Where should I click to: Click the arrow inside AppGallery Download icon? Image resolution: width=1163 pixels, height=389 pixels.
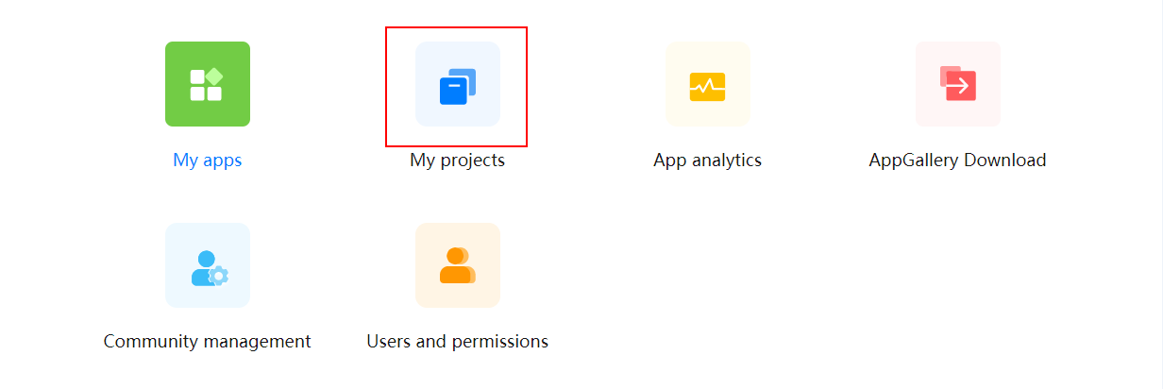(962, 87)
